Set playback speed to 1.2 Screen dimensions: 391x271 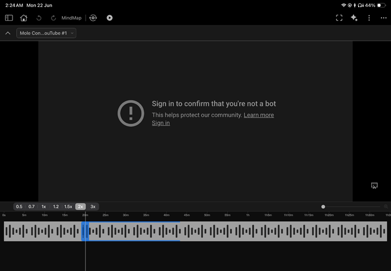tap(56, 207)
